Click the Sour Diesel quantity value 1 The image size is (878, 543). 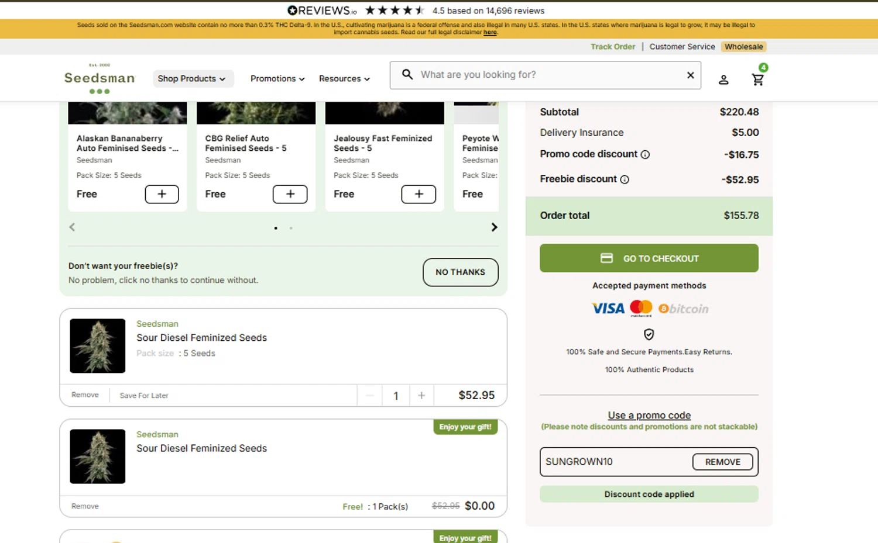(x=396, y=396)
